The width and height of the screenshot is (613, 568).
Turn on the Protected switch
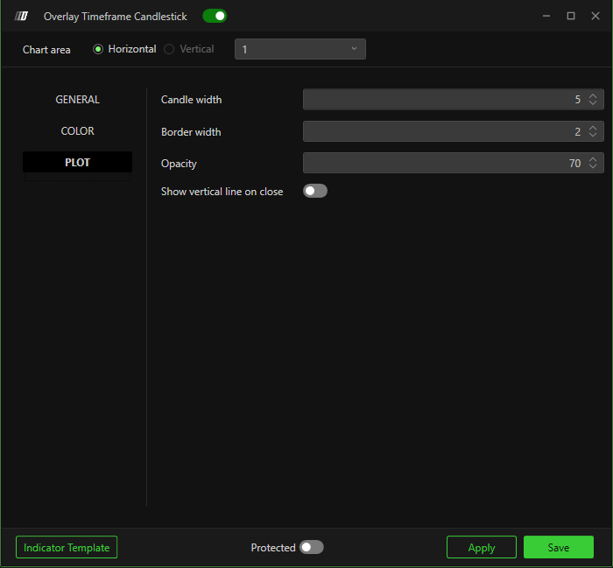[x=311, y=547]
